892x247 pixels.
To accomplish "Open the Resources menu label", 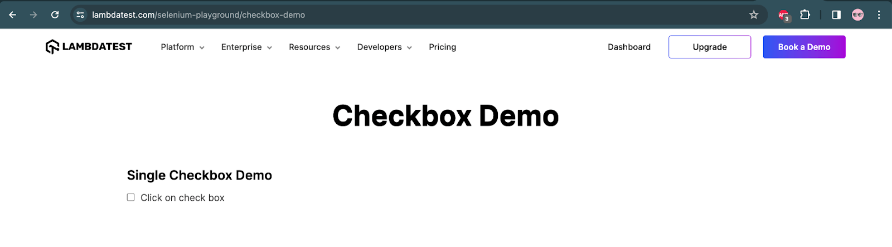I will coord(309,47).
